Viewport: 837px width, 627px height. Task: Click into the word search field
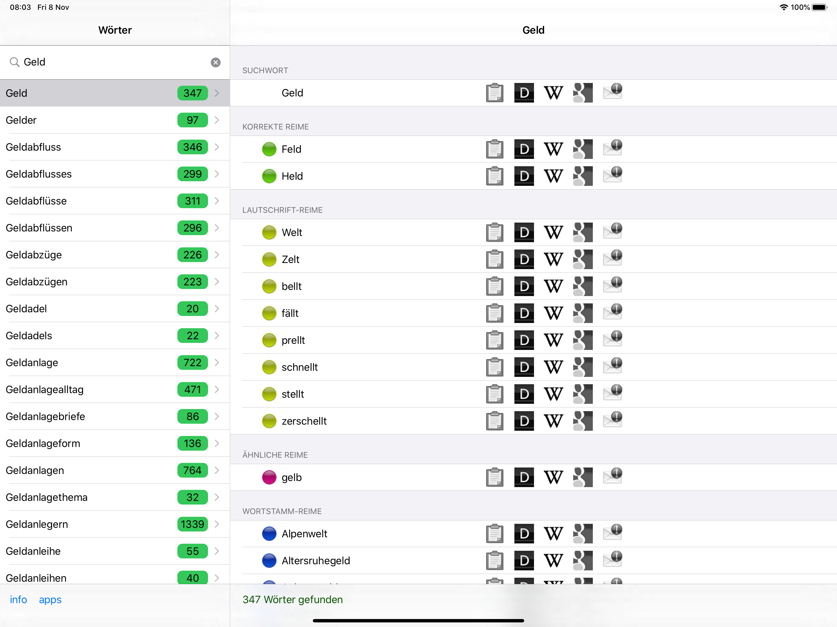115,62
